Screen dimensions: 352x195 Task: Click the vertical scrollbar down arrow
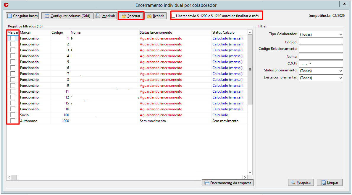click(x=250, y=172)
